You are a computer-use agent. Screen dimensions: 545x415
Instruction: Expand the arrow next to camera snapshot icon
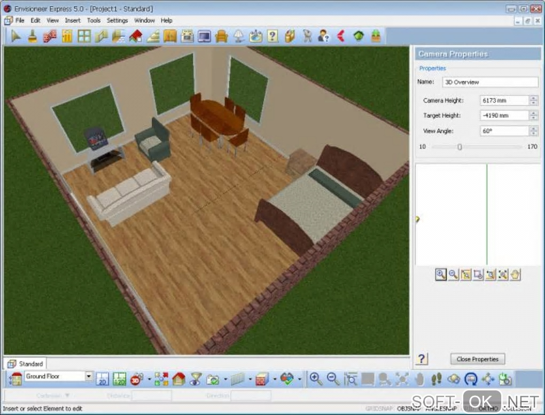(226, 379)
